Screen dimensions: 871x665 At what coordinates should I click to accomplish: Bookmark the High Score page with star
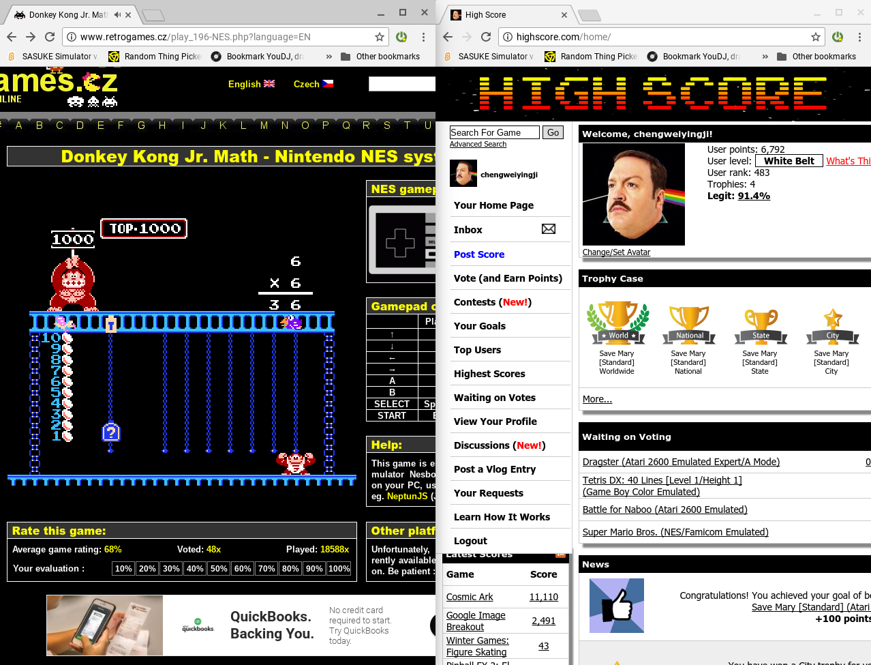[815, 37]
